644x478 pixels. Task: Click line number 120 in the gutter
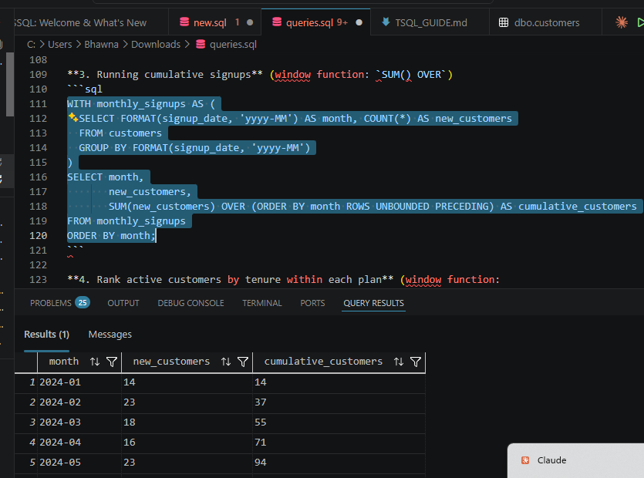(x=39, y=236)
